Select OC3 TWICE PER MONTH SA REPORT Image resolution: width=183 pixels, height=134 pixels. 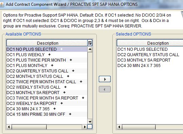point(47,98)
